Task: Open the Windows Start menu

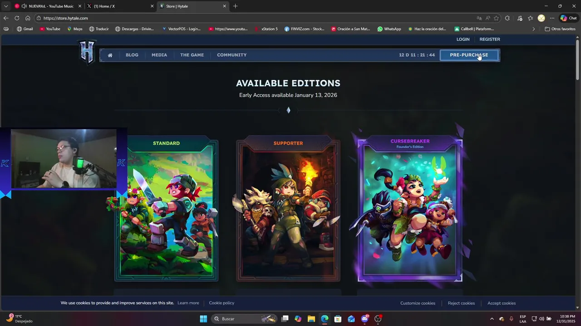Action: (x=203, y=319)
